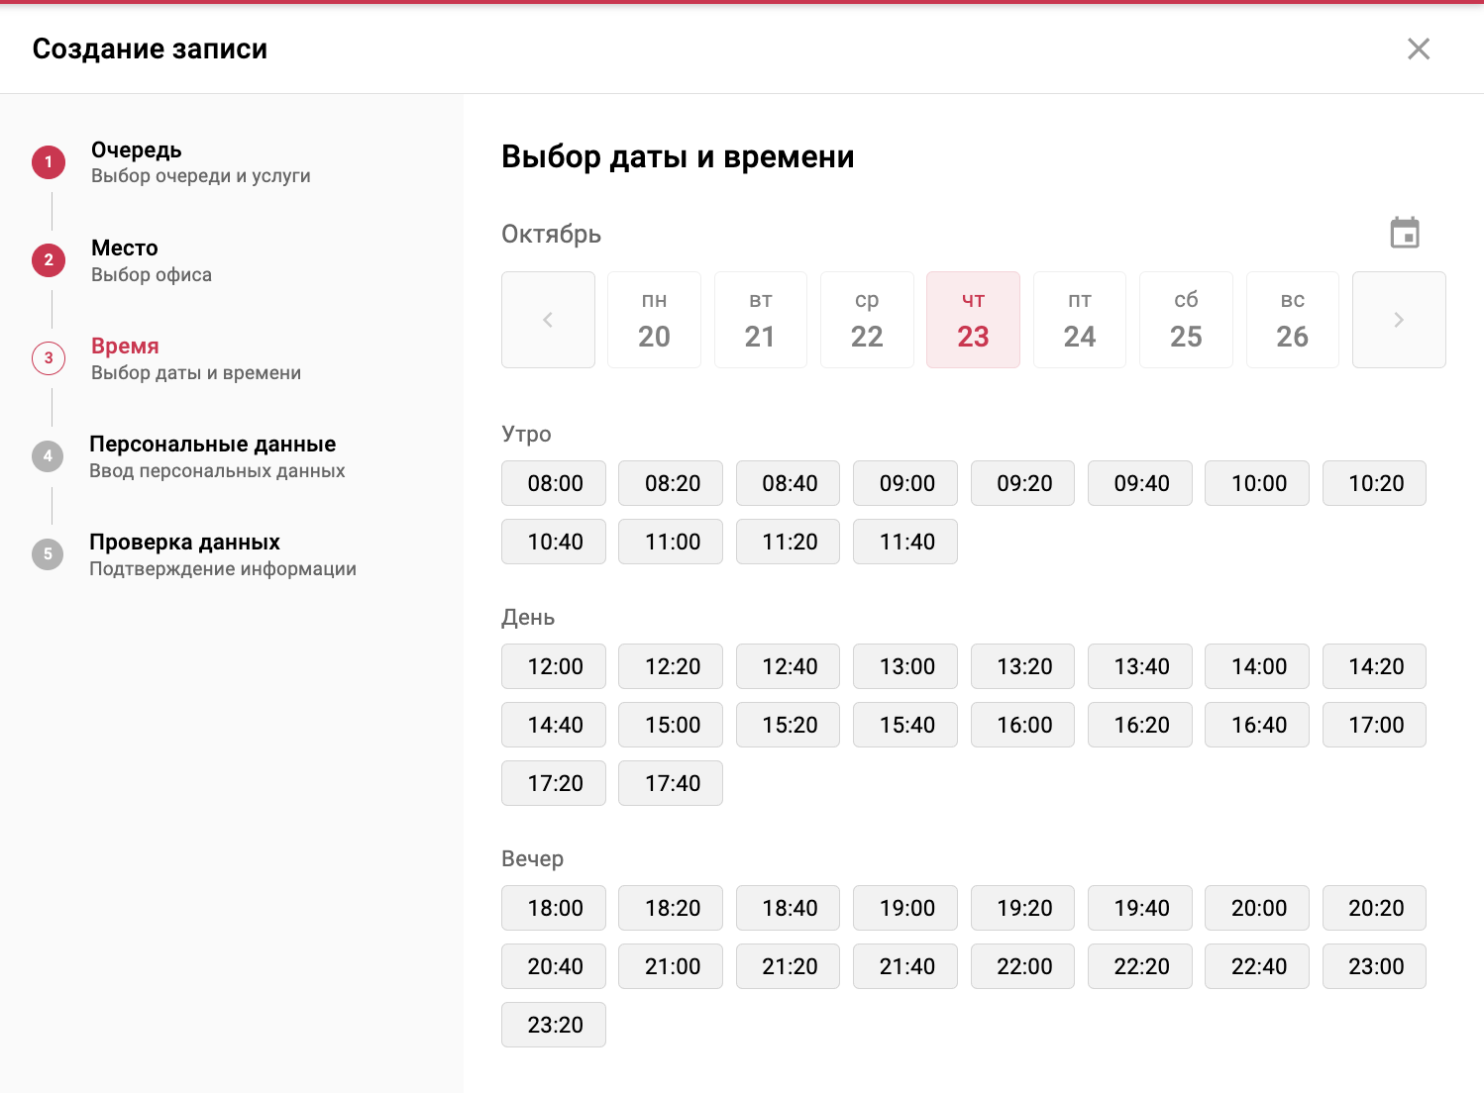The width and height of the screenshot is (1484, 1093).
Task: Select Saturday 25 October
Action: (1186, 320)
